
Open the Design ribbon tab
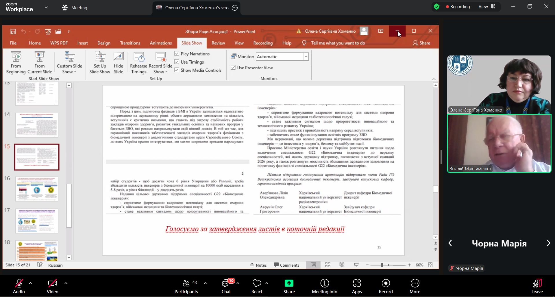pyautogui.click(x=104, y=43)
